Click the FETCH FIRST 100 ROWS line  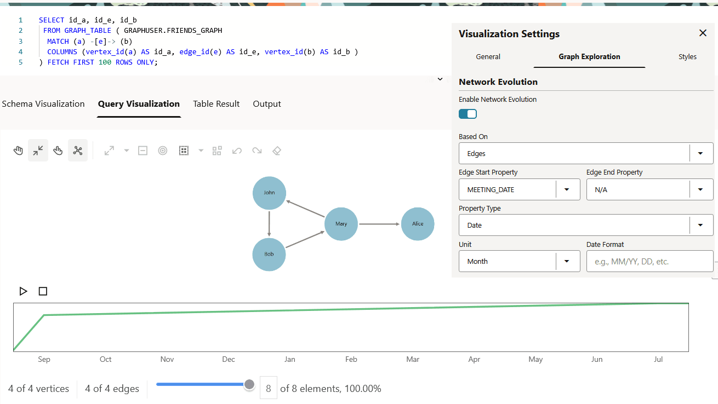98,62
